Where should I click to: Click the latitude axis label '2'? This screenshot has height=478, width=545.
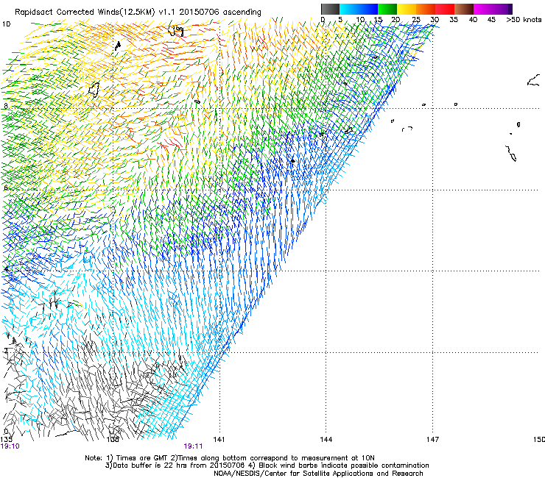tap(6, 350)
